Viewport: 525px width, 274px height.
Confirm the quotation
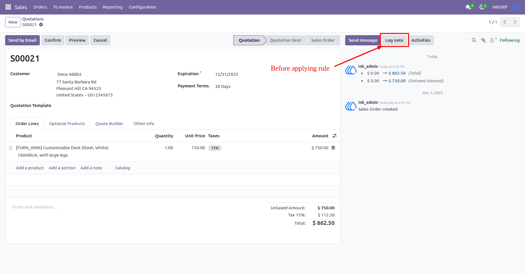click(x=53, y=40)
